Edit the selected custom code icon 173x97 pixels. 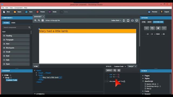[147, 28]
